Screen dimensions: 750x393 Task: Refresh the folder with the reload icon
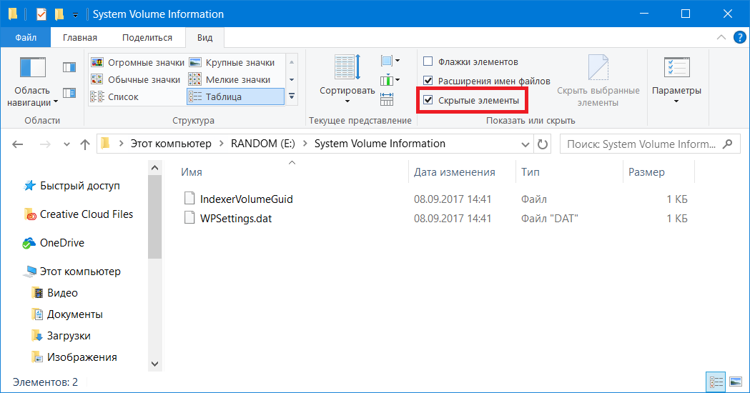[543, 144]
